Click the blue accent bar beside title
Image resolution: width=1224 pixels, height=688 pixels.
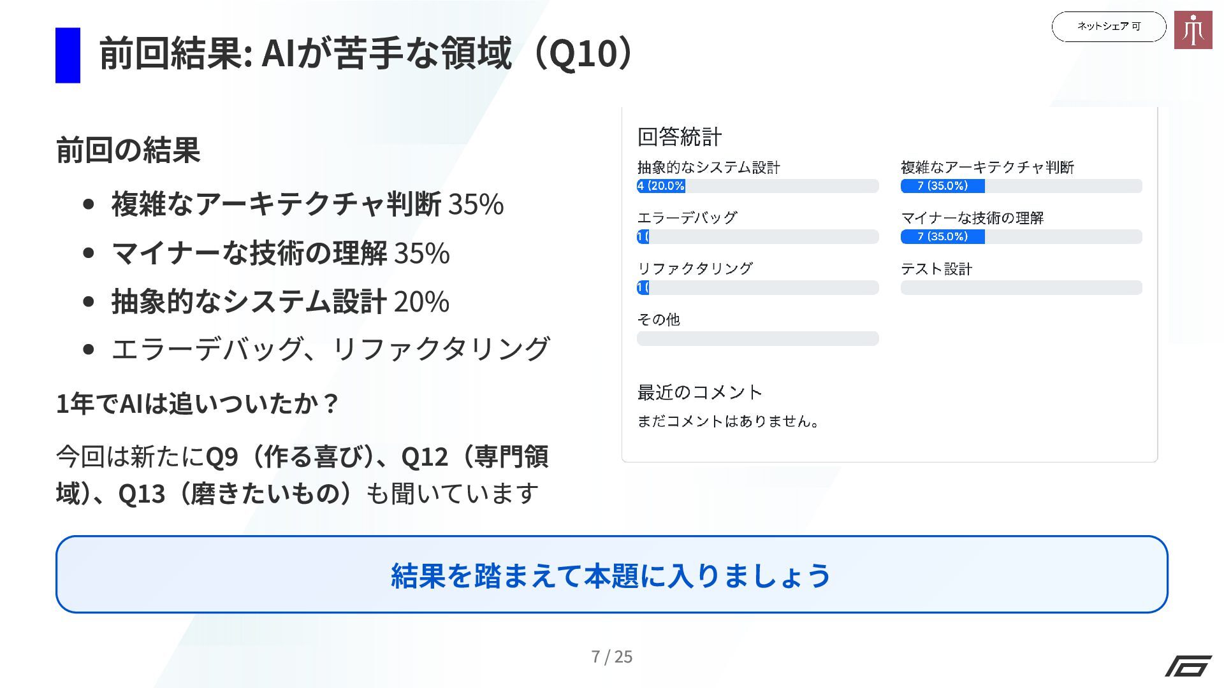click(x=68, y=55)
